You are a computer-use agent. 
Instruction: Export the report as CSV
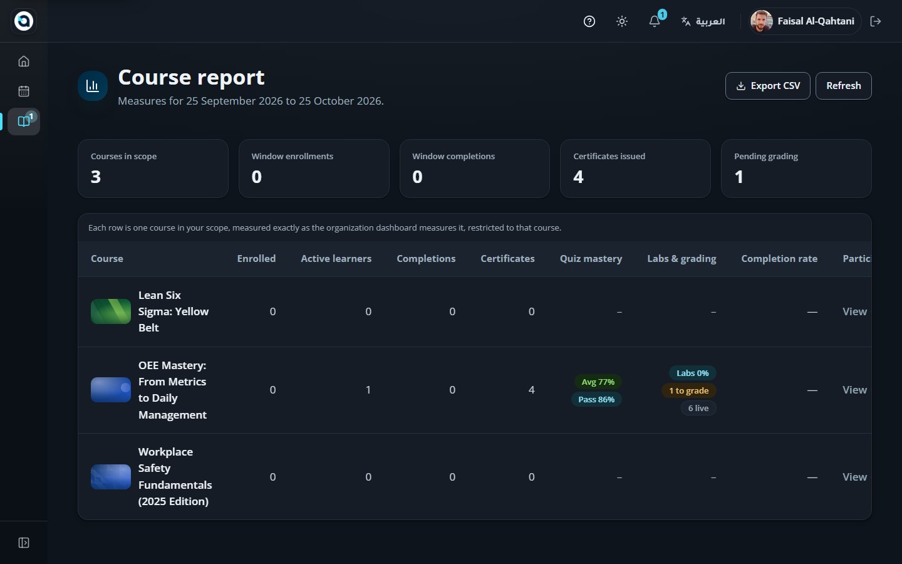[x=768, y=86]
